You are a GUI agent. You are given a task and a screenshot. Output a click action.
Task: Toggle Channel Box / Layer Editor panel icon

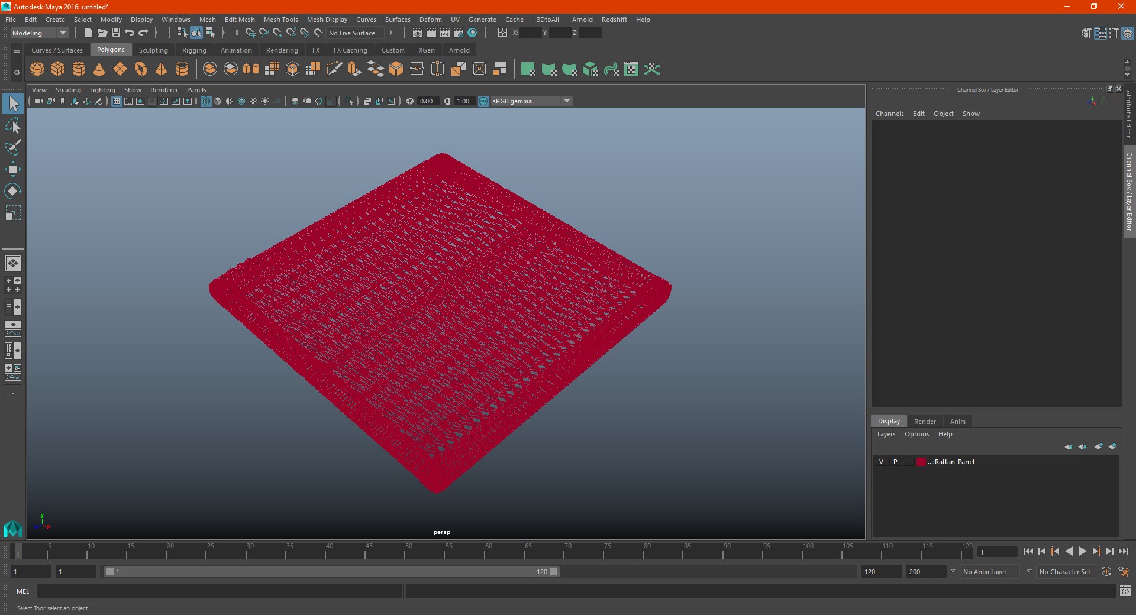tap(1128, 33)
